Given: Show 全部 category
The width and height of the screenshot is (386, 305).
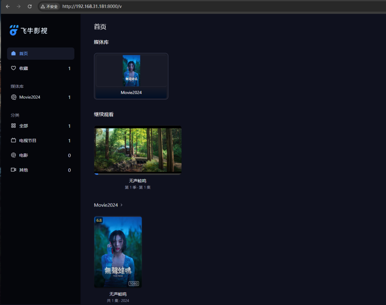Looking at the screenshot, I should pos(41,126).
